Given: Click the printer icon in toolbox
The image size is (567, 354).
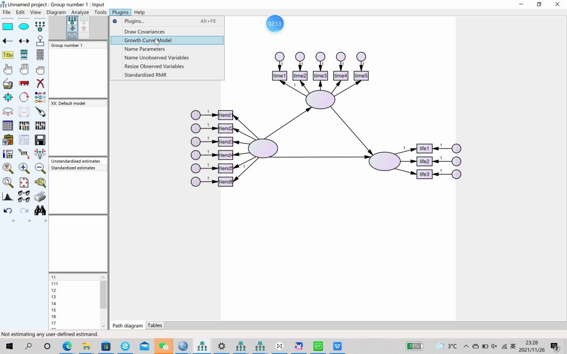Looking at the screenshot, I should point(40,197).
